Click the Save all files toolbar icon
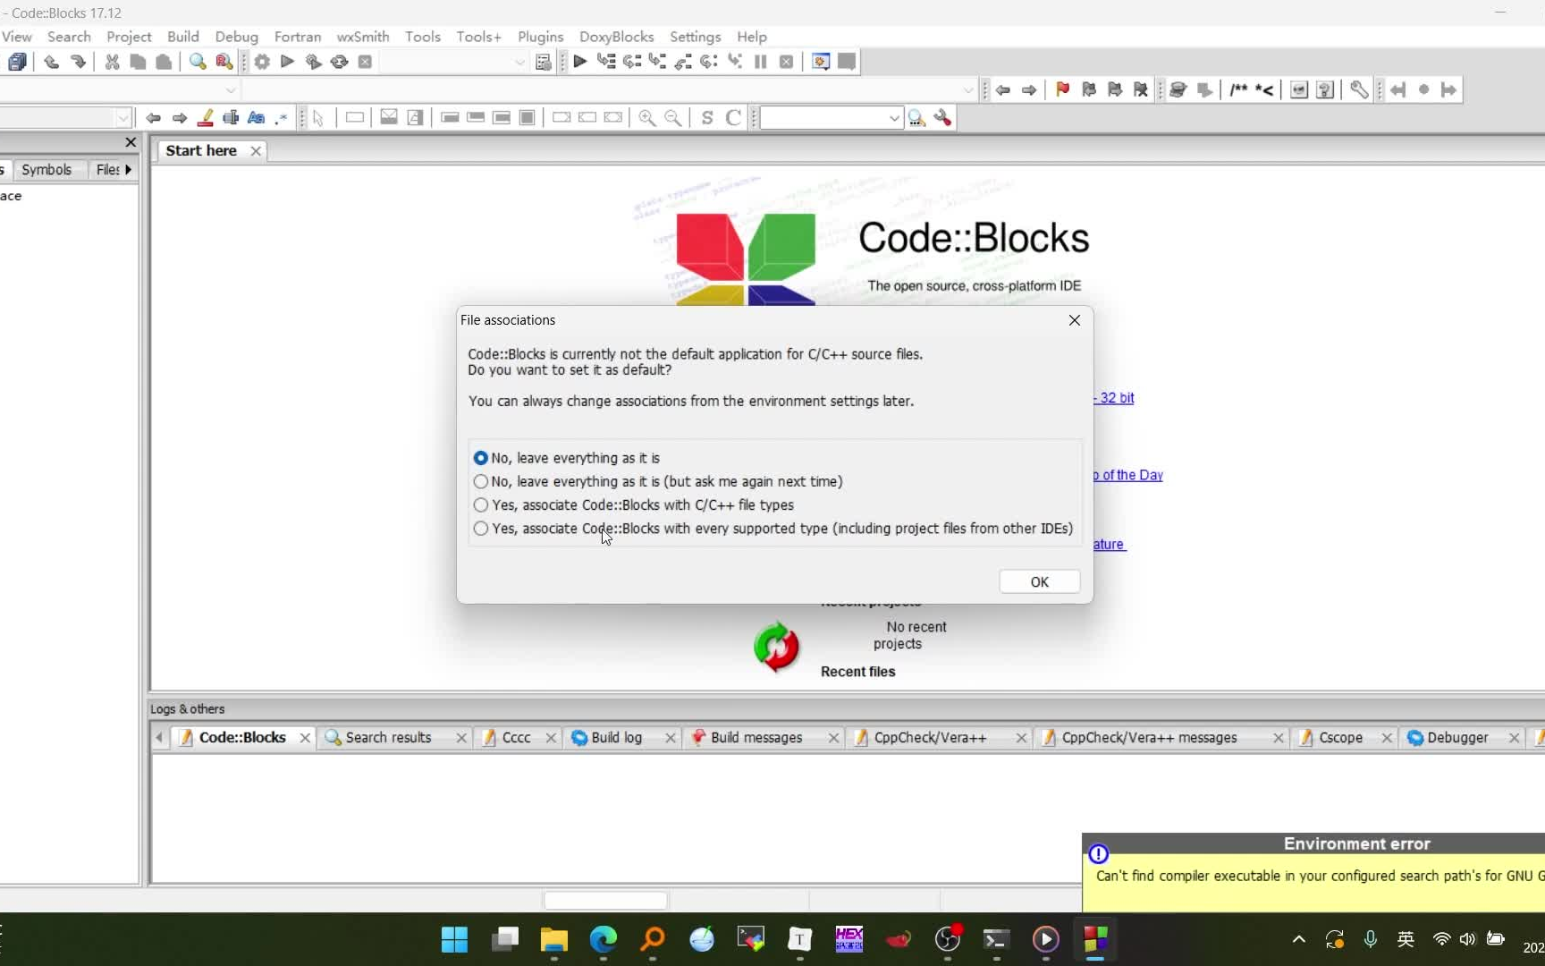1545x966 pixels. point(17,62)
